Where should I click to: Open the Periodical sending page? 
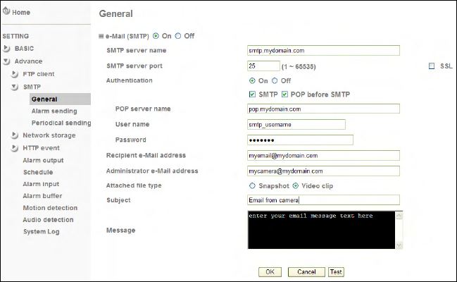(61, 123)
